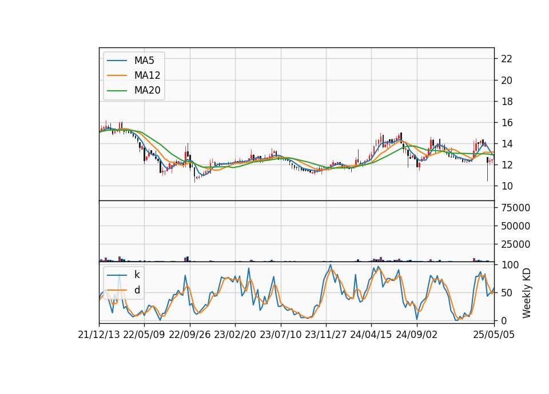Click the volume axis value 75000
The image size is (549, 394).
[x=515, y=208]
